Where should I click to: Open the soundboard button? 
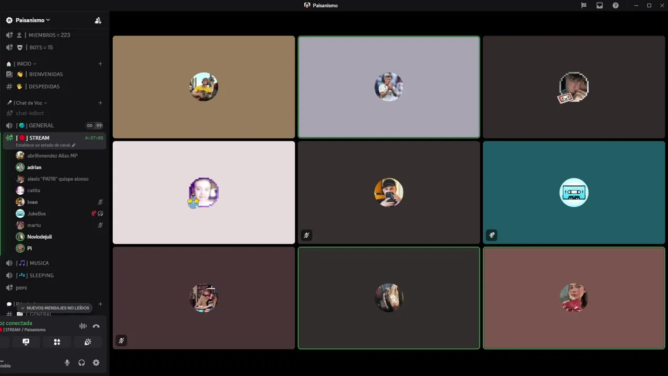[88, 342]
